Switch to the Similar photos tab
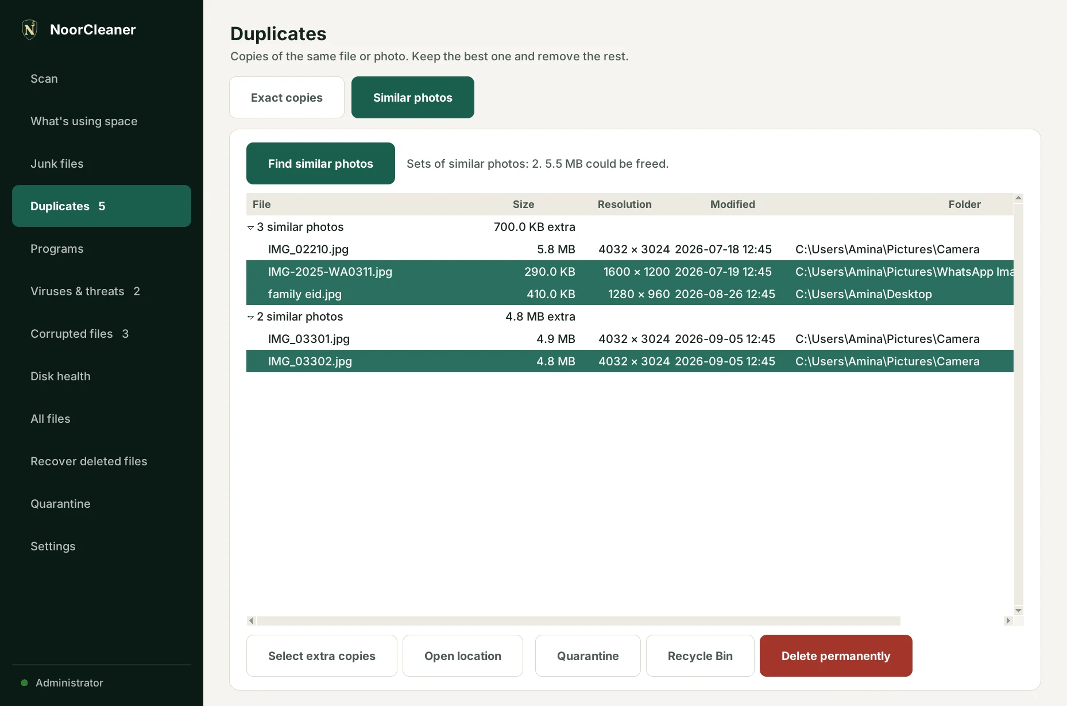The width and height of the screenshot is (1067, 706). tap(413, 98)
